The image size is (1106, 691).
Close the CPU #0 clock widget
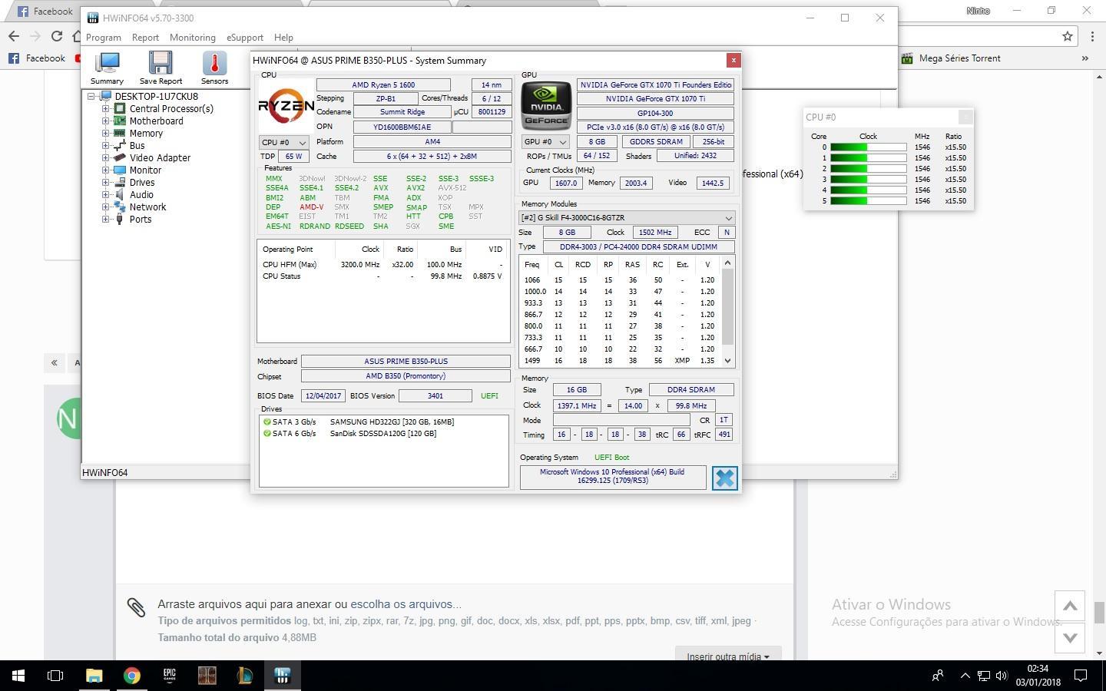point(965,117)
